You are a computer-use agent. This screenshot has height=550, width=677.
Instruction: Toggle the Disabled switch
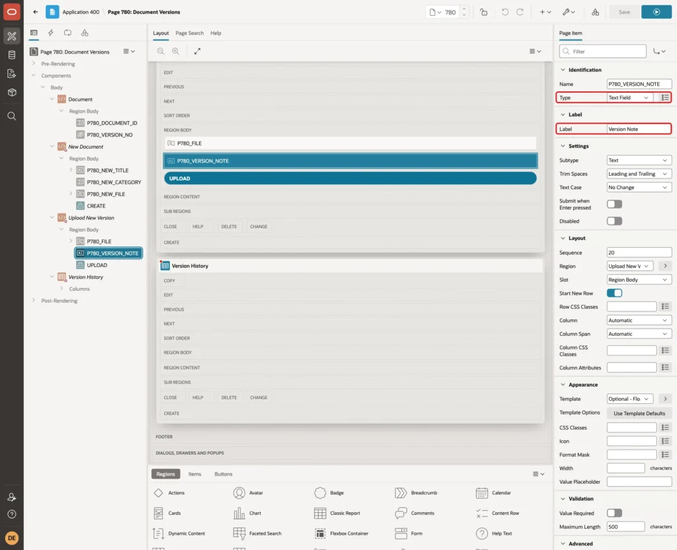614,221
